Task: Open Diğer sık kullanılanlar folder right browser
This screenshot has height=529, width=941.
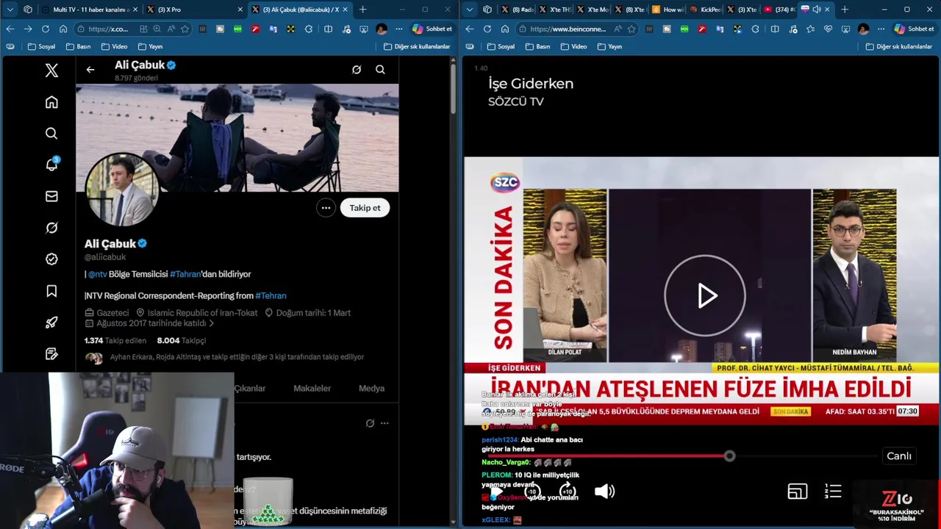Action: 900,46
